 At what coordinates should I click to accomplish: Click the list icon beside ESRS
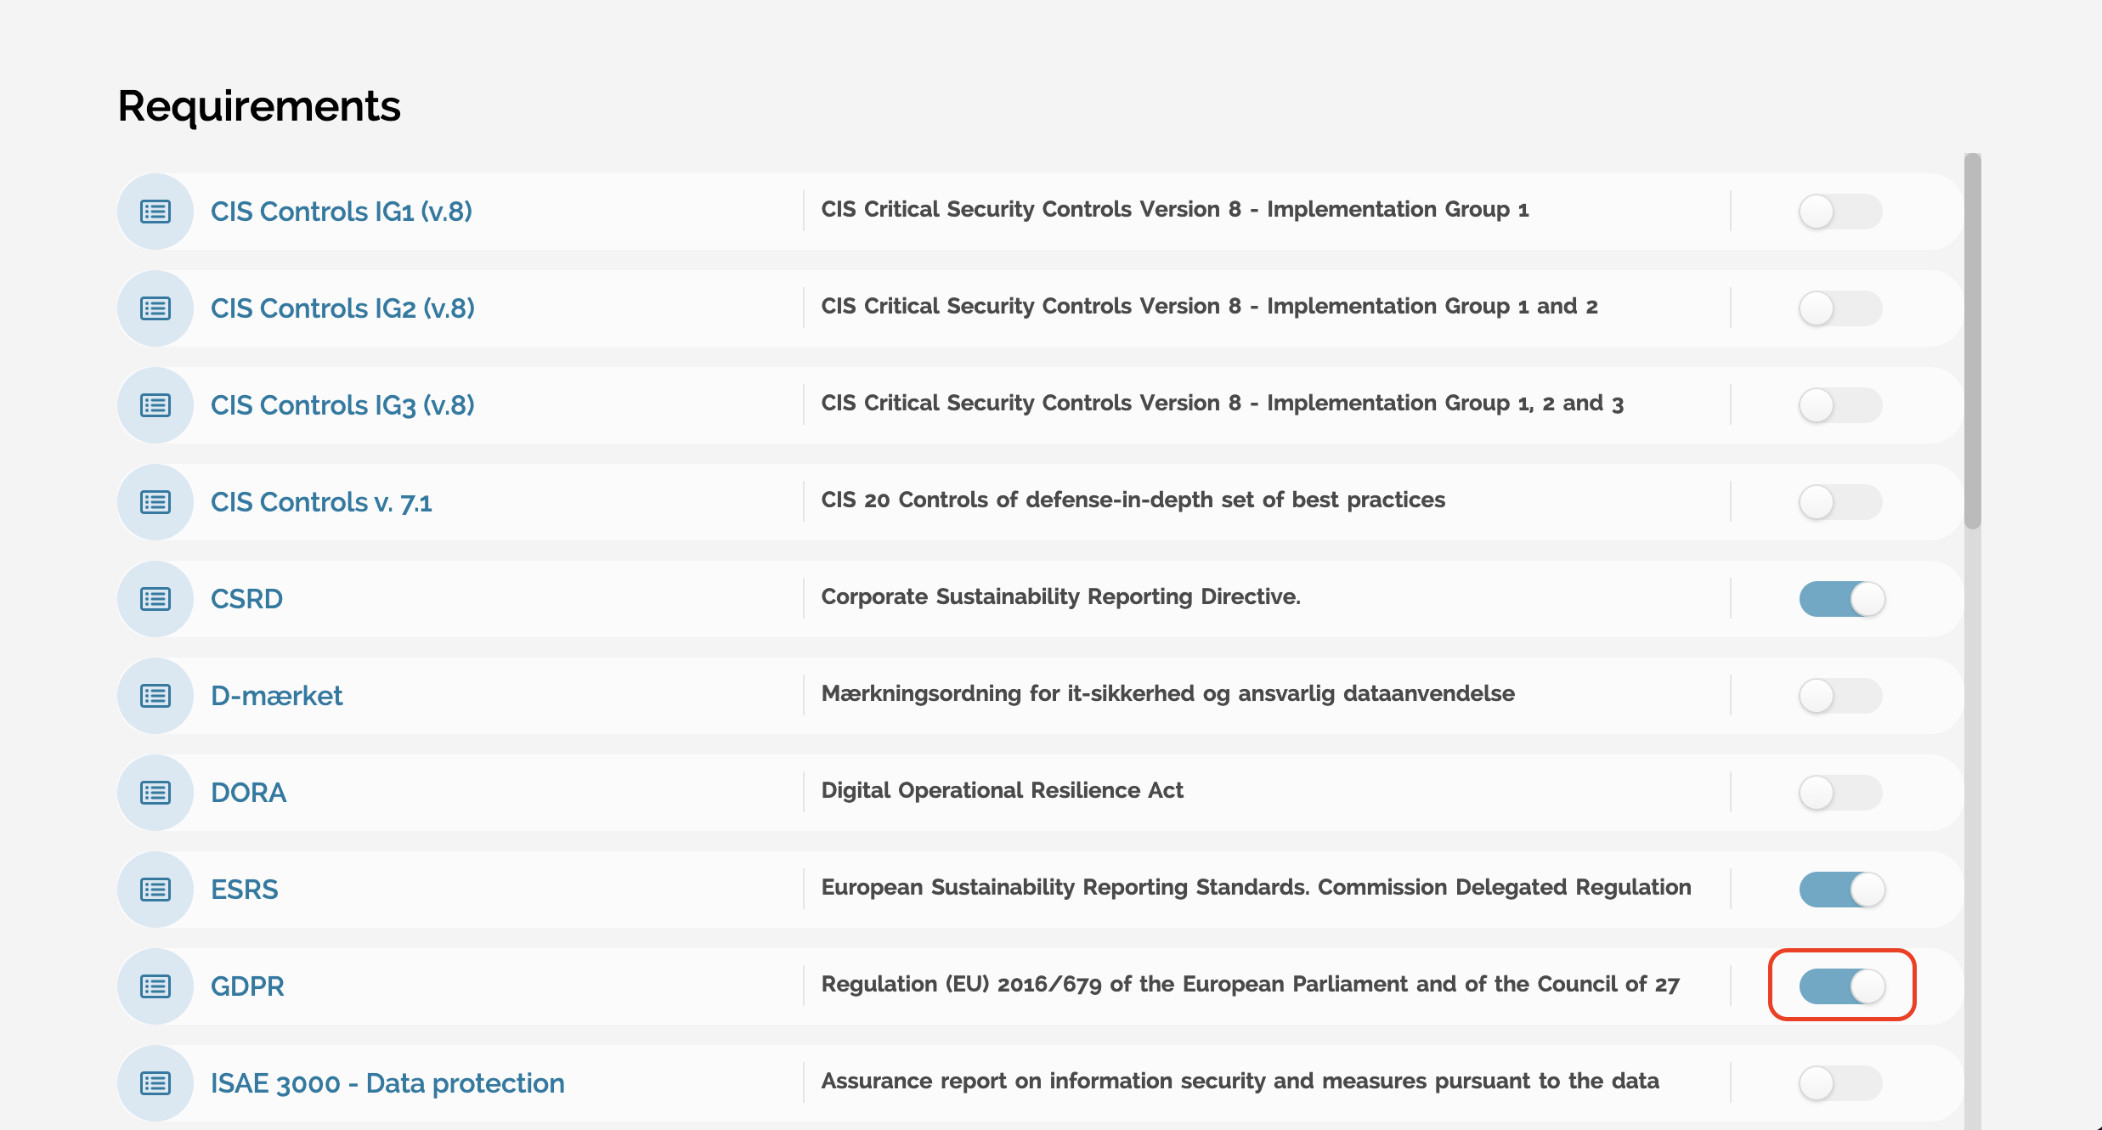coord(155,890)
